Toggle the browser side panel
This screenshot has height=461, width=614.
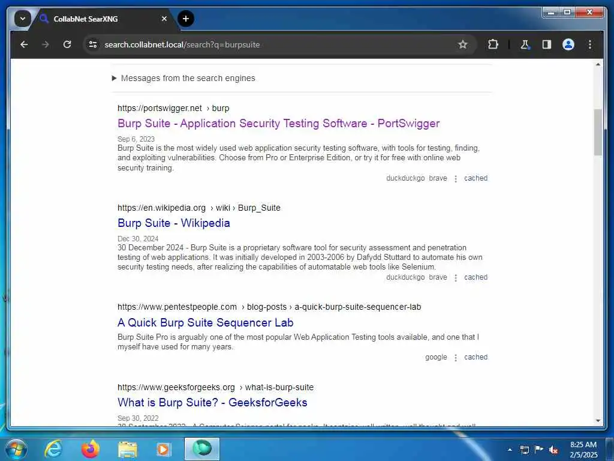547,44
